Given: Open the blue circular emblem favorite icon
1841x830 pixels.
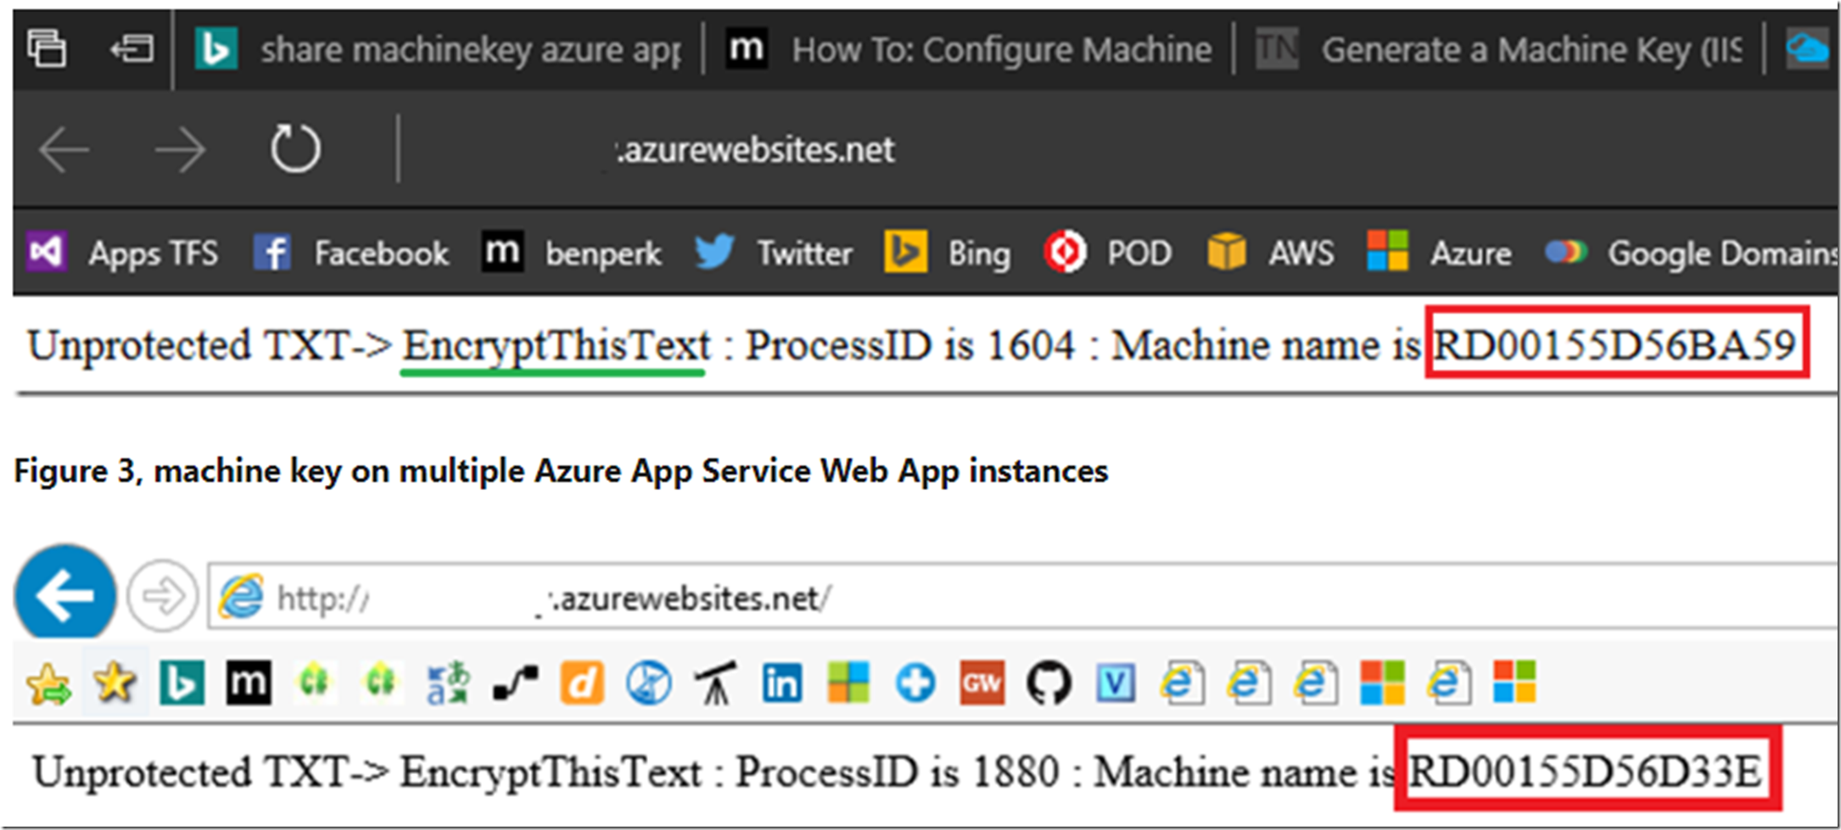Looking at the screenshot, I should point(649,682).
